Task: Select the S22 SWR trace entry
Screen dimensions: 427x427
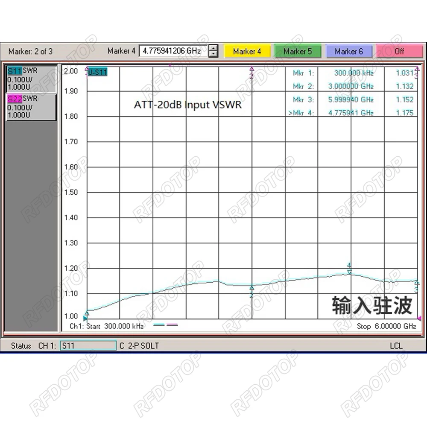Action: coord(31,107)
